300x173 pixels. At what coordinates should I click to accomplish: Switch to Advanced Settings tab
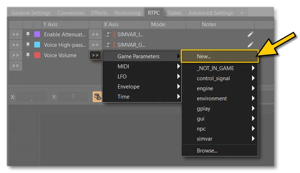coord(211,13)
